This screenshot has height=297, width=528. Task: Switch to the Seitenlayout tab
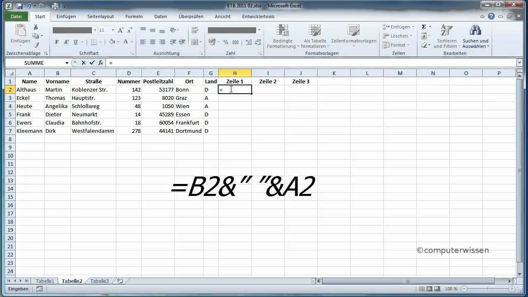tap(100, 16)
